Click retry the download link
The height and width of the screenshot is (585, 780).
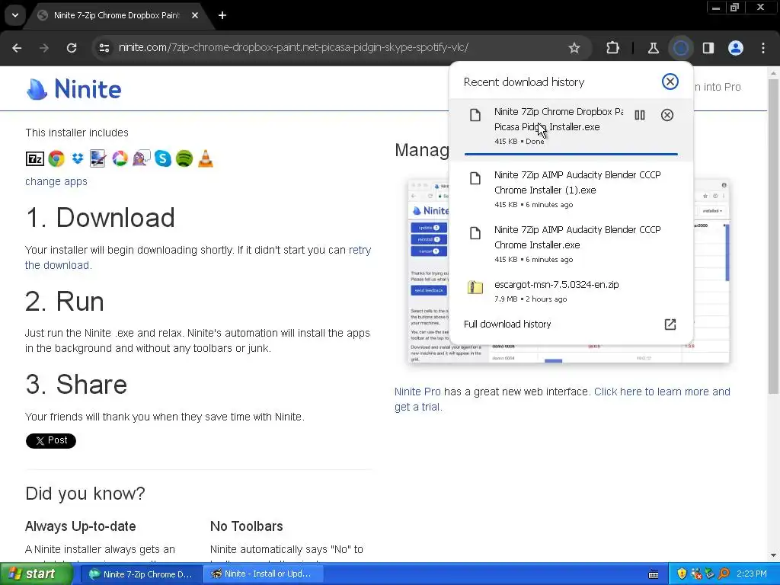[198, 257]
